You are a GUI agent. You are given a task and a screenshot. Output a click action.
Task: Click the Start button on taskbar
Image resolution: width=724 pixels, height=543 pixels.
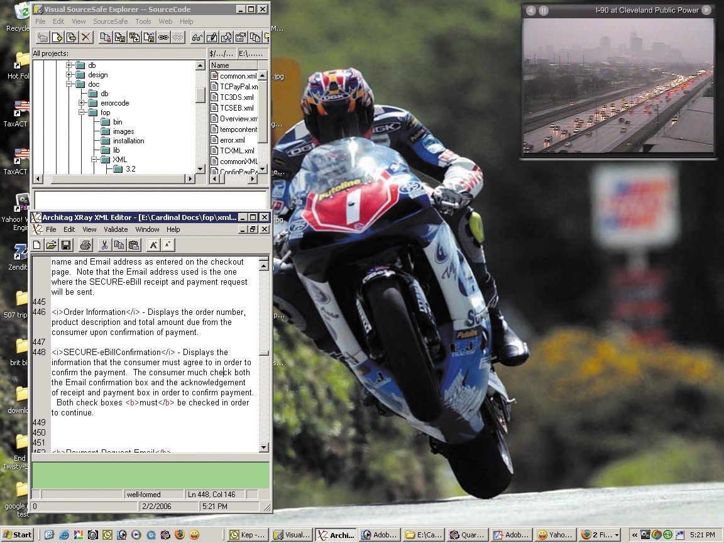pos(18,535)
